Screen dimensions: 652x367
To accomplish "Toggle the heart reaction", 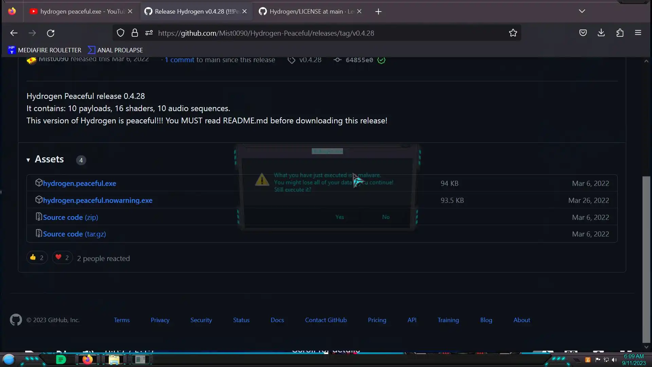I will click(x=62, y=258).
